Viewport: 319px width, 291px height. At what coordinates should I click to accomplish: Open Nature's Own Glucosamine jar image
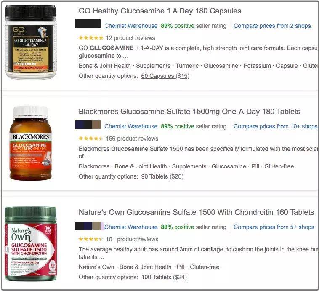pos(31,244)
